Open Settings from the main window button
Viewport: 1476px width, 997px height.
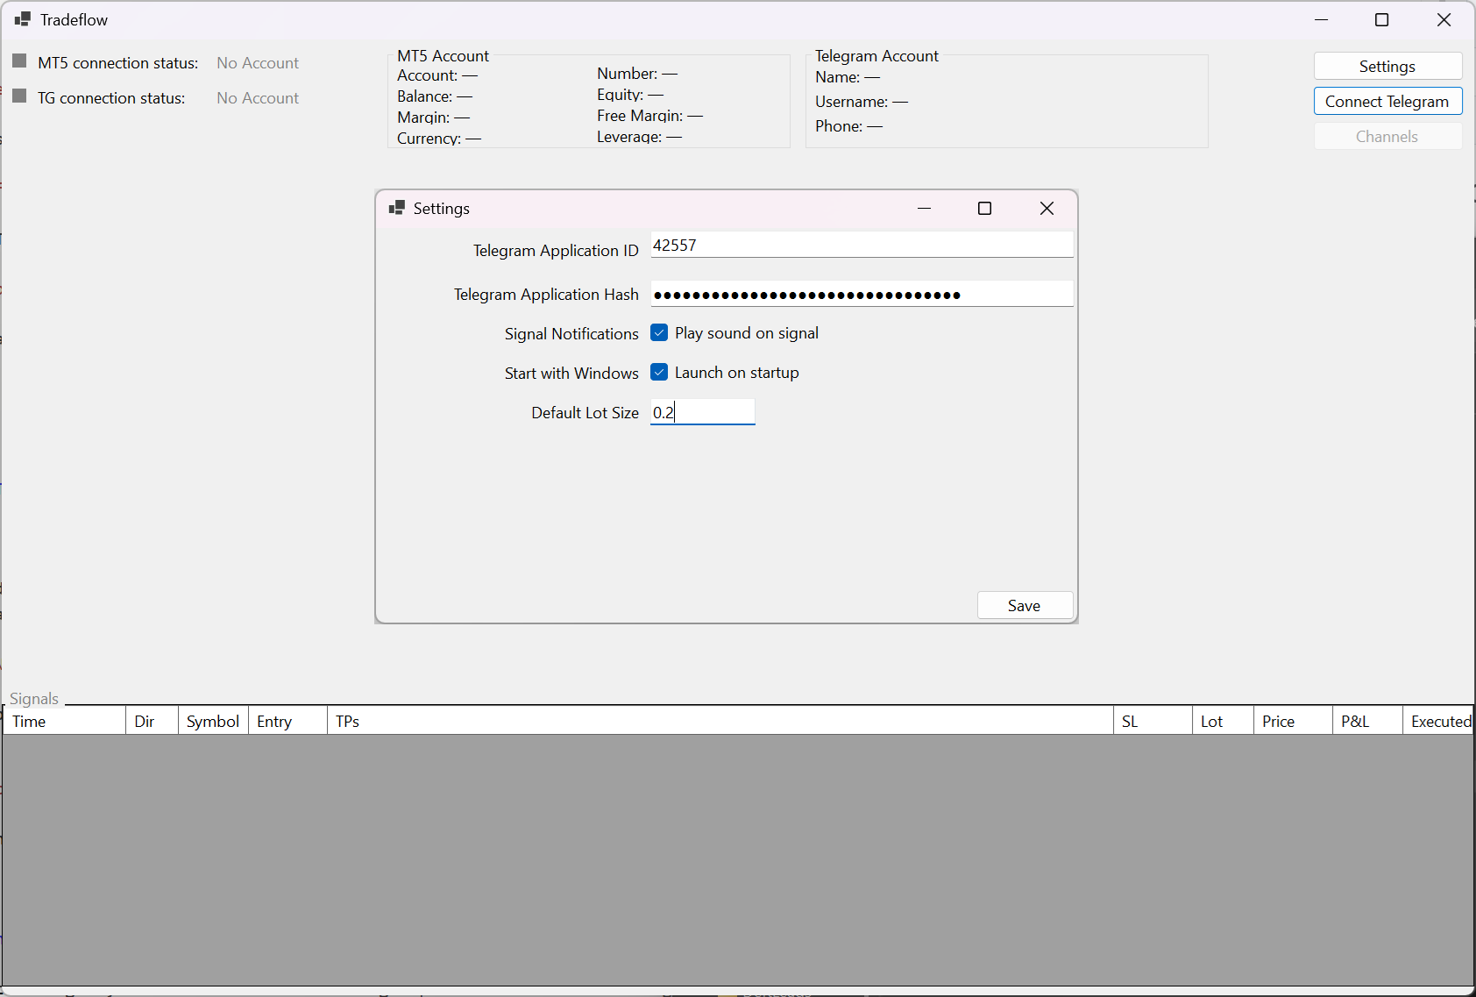(x=1387, y=67)
